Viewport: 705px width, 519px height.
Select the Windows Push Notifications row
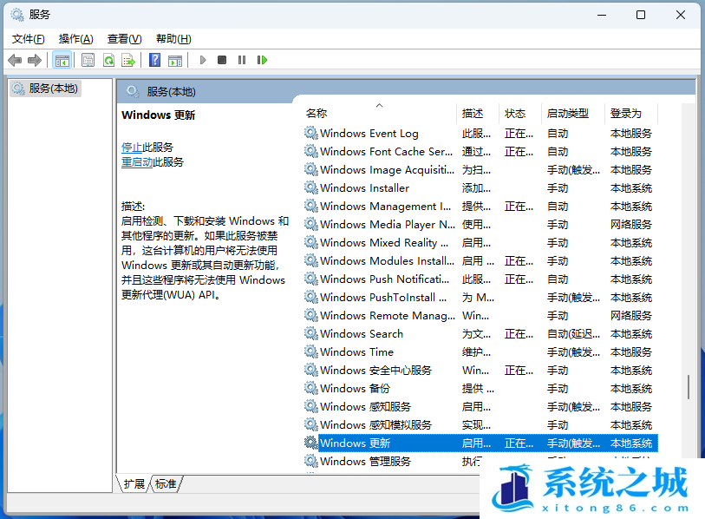tap(480, 279)
